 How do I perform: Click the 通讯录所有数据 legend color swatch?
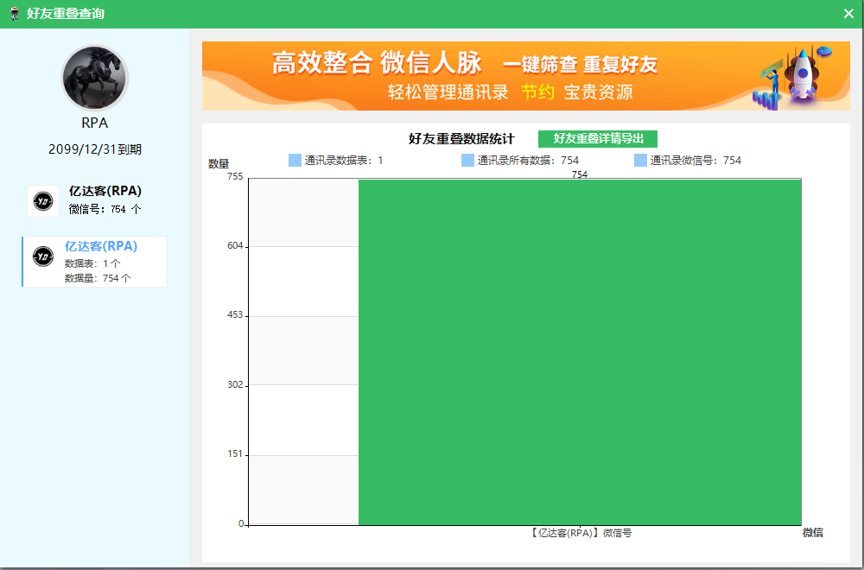point(467,161)
